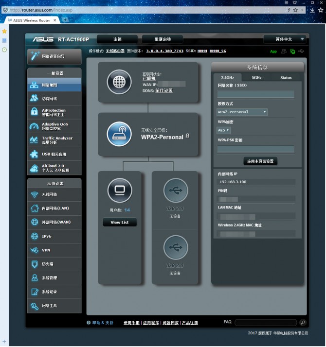This screenshot has height=347, width=326.
Task: Open the 产品注册 registration link
Action: pyautogui.click(x=190, y=323)
